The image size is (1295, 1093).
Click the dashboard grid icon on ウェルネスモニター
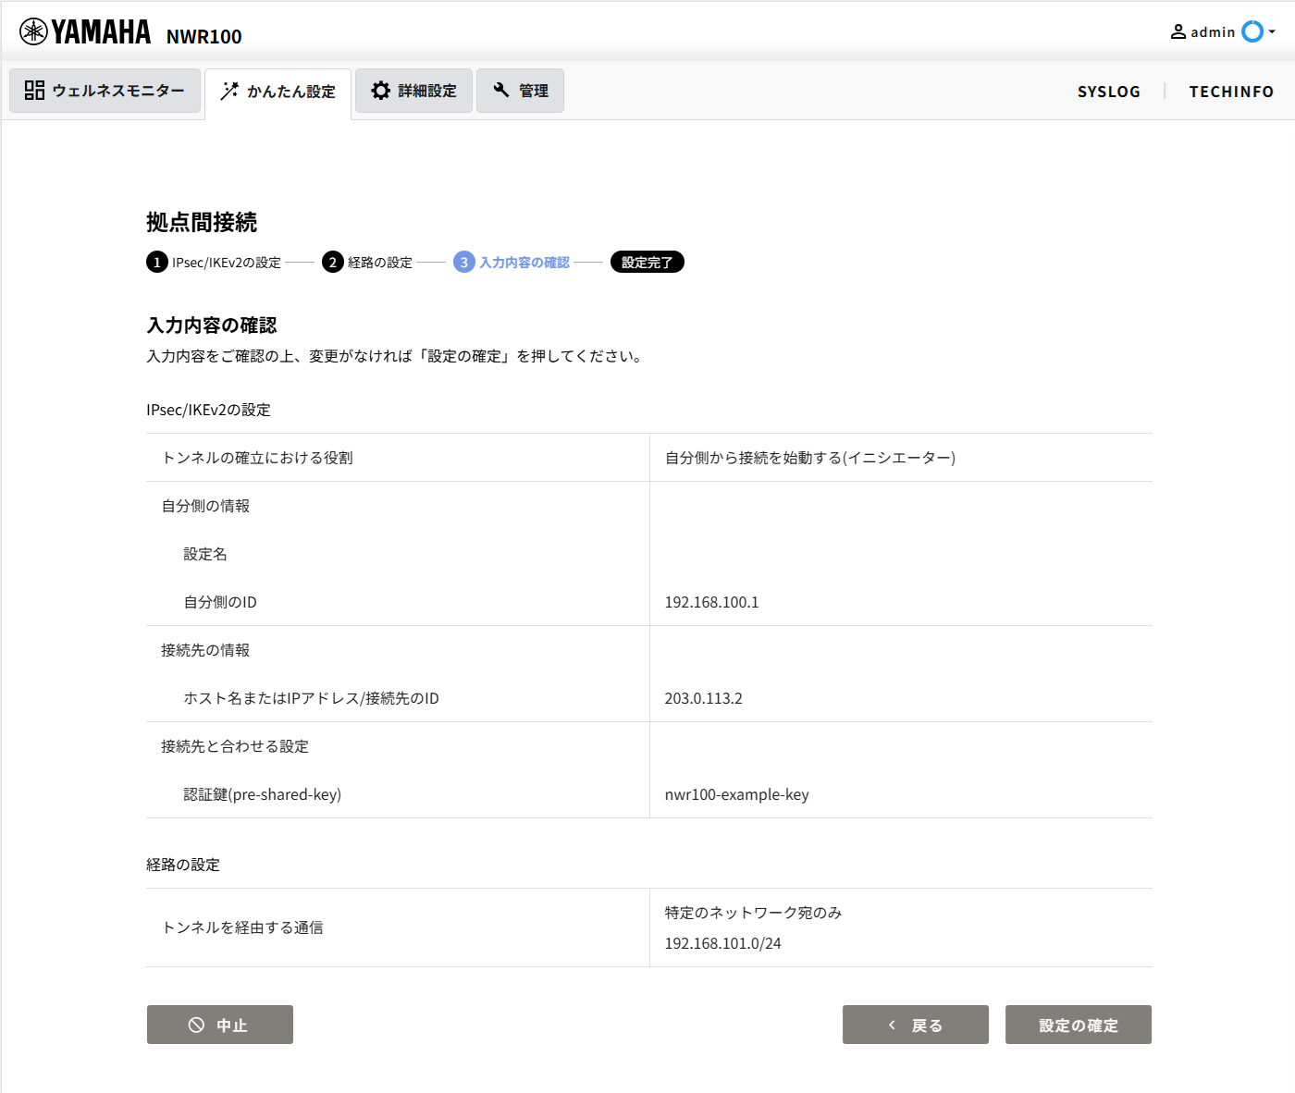pos(34,90)
